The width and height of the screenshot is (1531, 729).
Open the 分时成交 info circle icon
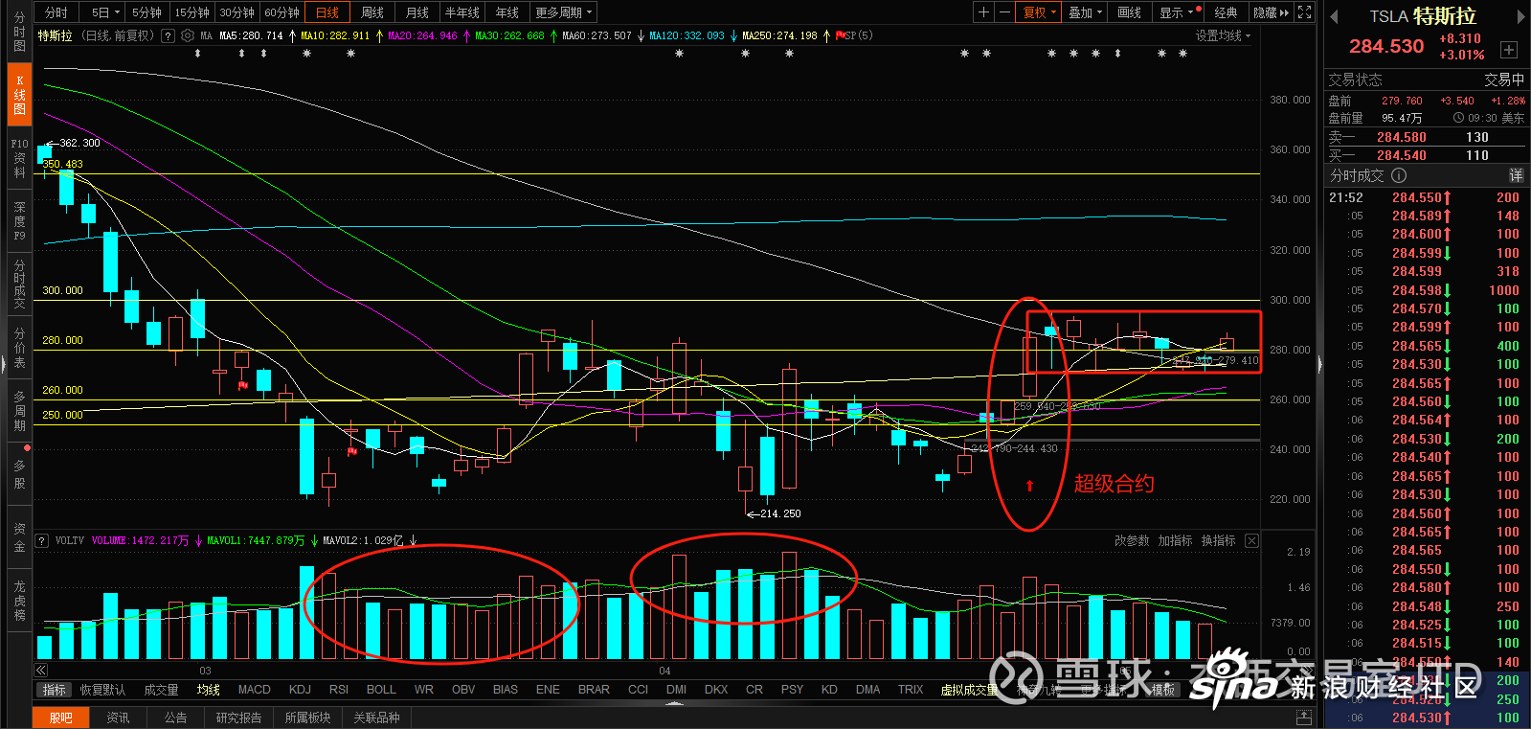tap(1399, 175)
